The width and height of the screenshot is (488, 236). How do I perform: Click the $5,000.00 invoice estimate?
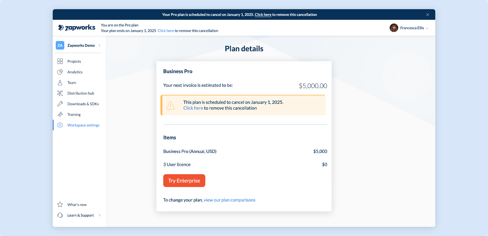point(313,86)
